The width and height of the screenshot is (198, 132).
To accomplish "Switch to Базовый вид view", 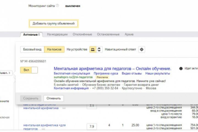I will tap(32, 50).
